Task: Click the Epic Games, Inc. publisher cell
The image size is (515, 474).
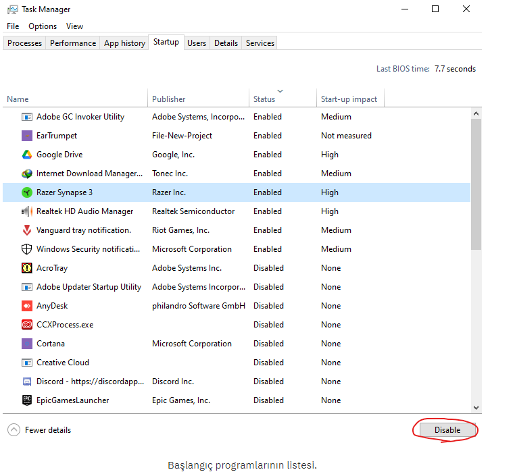Action: [181, 400]
